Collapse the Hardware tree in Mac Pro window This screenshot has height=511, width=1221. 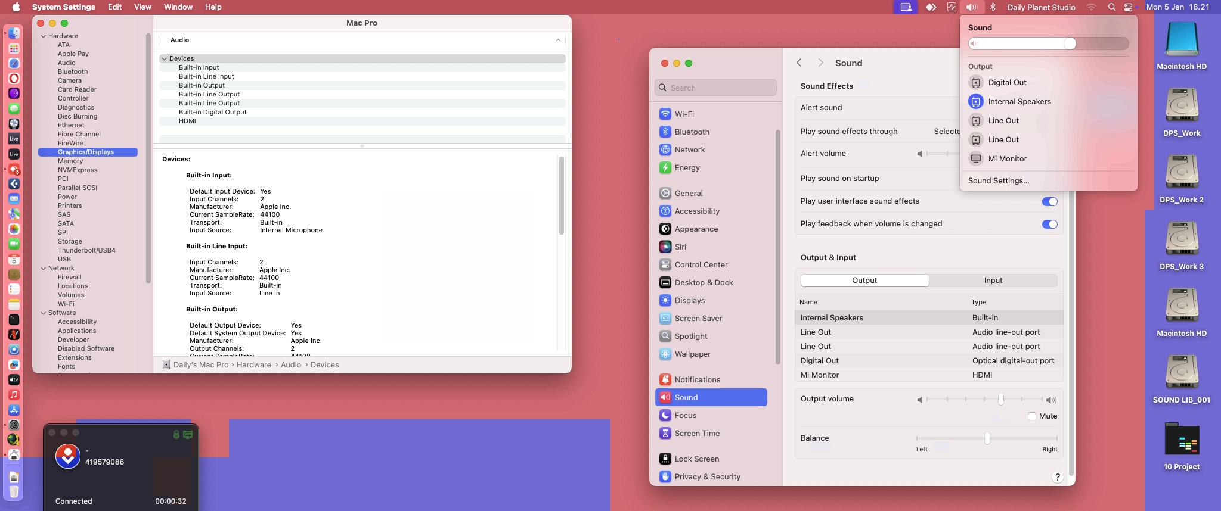(x=44, y=36)
